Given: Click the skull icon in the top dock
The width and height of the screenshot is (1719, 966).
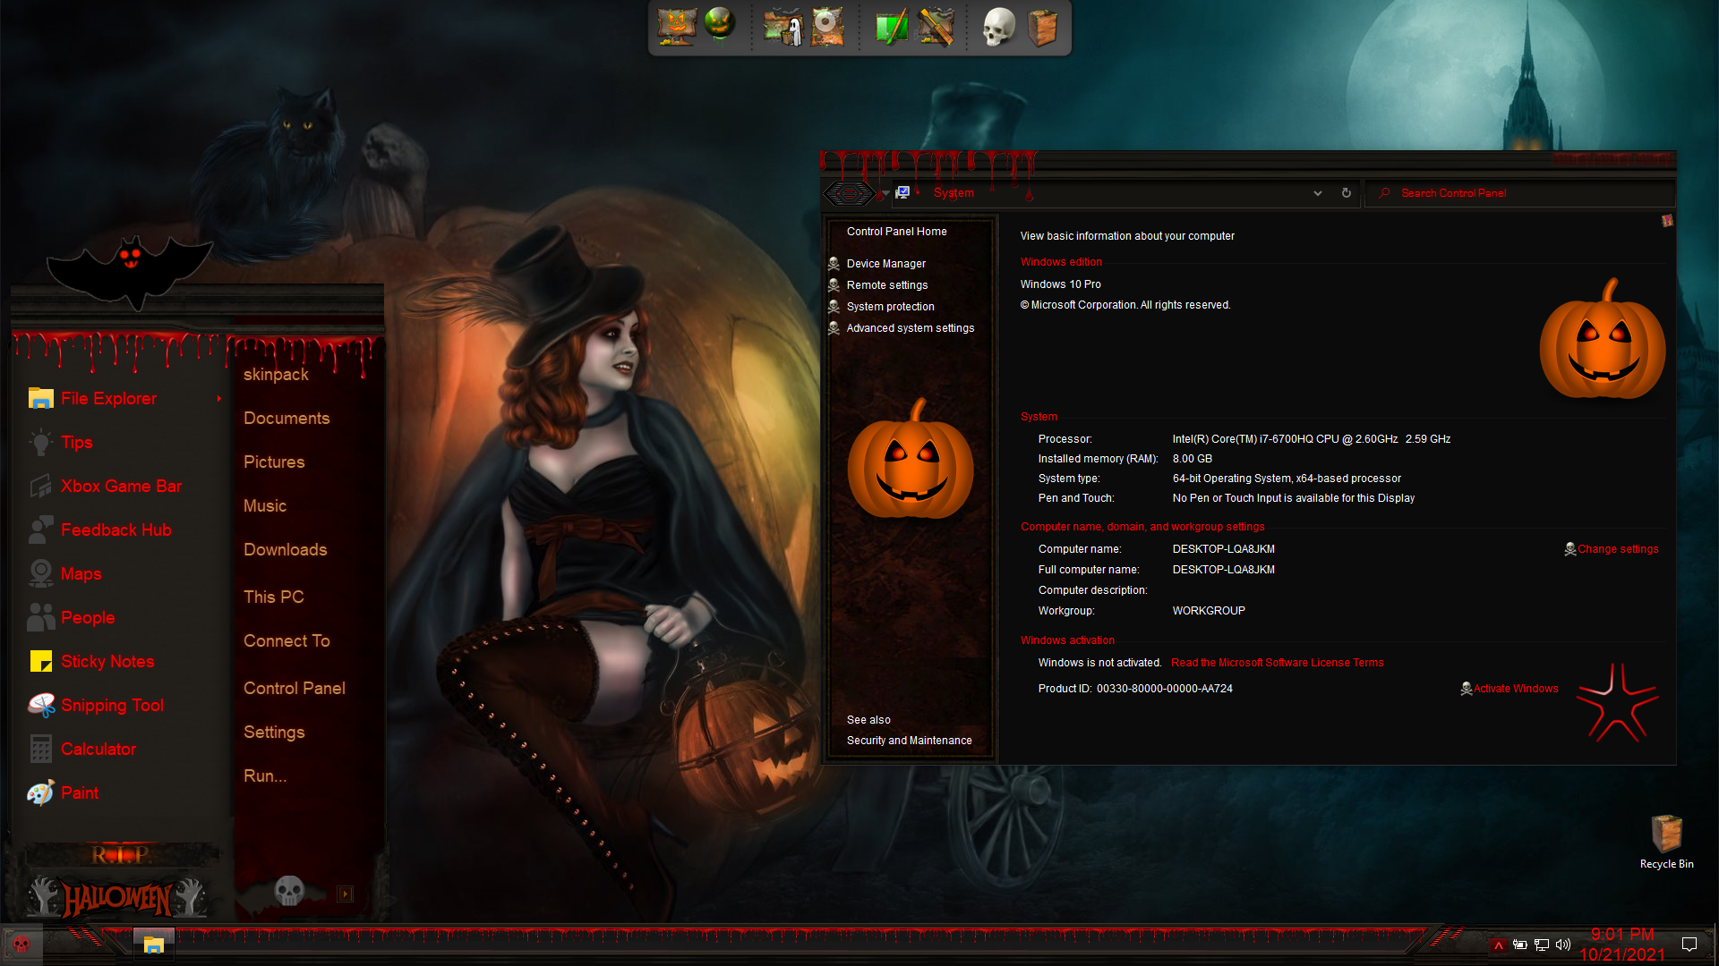Looking at the screenshot, I should [998, 27].
